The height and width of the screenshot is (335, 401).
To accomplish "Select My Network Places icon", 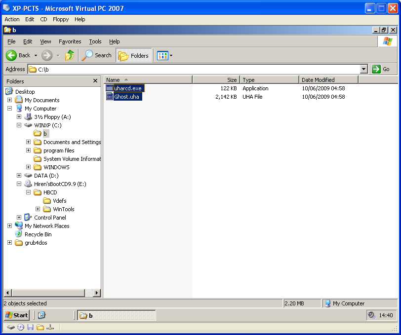I will [19, 225].
